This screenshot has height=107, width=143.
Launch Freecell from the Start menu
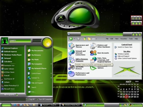pyautogui.click(x=5, y=76)
